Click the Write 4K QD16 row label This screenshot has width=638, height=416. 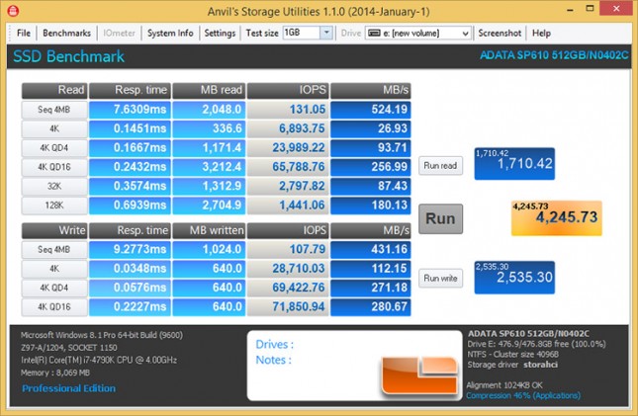click(x=54, y=307)
